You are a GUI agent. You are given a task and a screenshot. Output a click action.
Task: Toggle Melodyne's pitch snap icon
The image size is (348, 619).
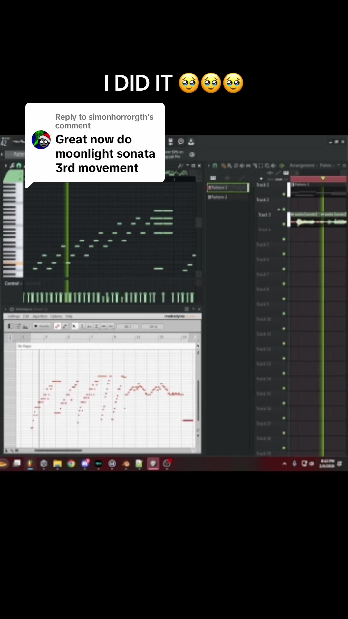tap(57, 326)
